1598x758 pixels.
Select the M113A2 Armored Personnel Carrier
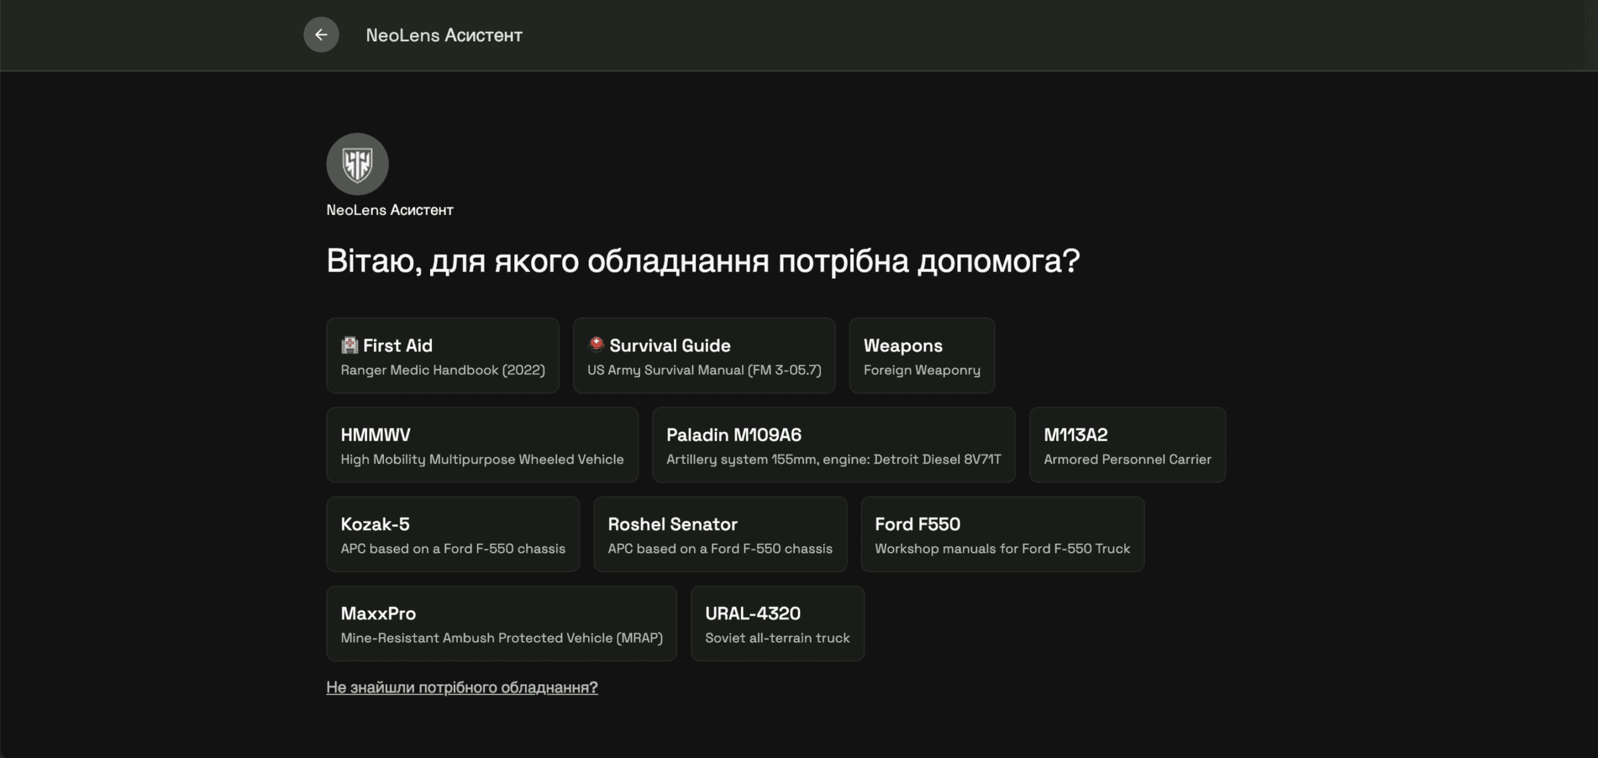pyautogui.click(x=1127, y=444)
